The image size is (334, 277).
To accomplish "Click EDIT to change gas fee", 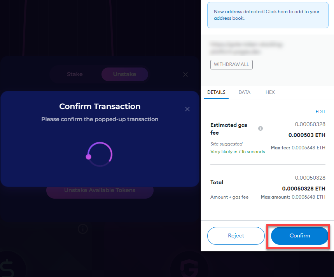I will tap(320, 112).
